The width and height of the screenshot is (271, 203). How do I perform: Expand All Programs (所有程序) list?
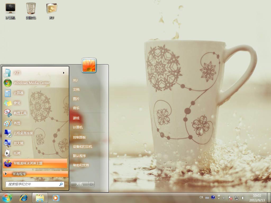tap(35, 174)
